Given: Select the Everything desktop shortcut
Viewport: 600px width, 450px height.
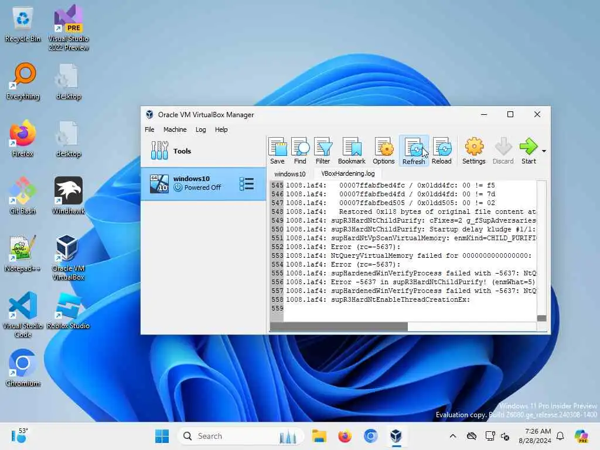Looking at the screenshot, I should 23,81.
